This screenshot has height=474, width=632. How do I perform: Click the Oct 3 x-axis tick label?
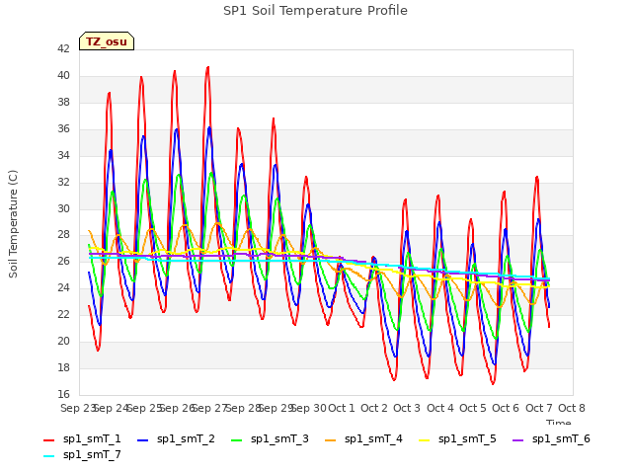(x=407, y=408)
